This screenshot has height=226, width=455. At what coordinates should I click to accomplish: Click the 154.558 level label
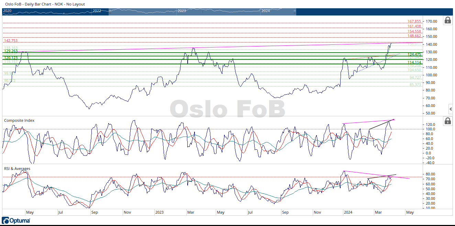pyautogui.click(x=414, y=31)
